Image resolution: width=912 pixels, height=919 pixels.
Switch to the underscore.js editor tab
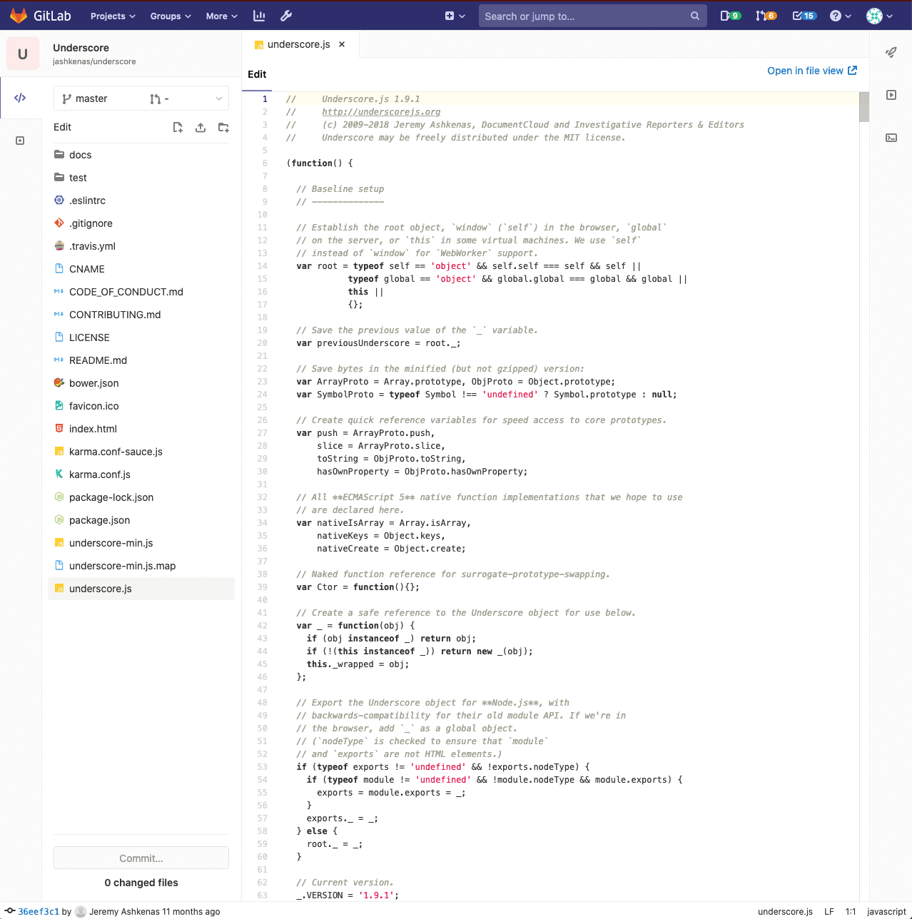pos(295,44)
